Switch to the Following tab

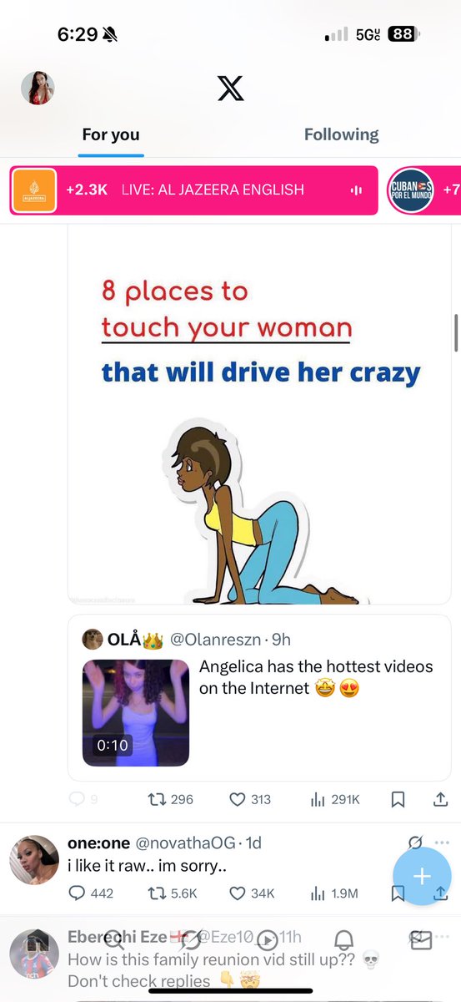pyautogui.click(x=341, y=134)
